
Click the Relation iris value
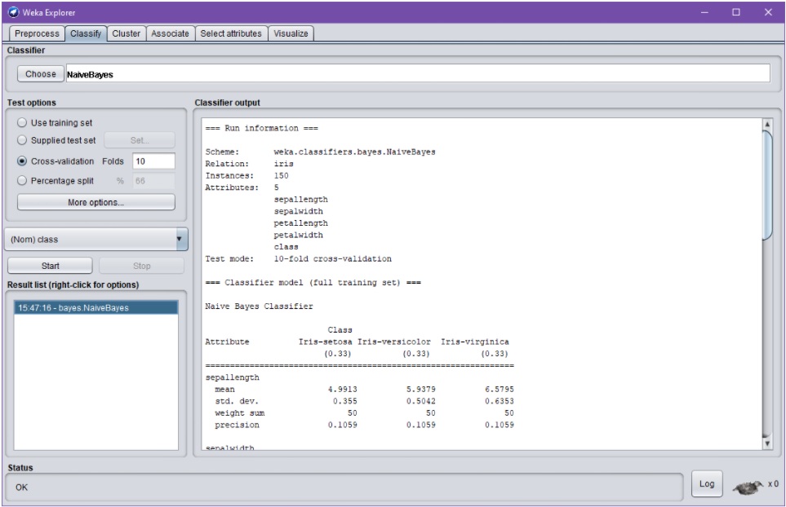[284, 164]
